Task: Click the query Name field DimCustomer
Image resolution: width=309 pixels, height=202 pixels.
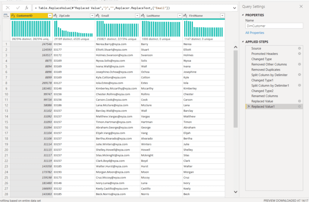Action: pyautogui.click(x=274, y=26)
